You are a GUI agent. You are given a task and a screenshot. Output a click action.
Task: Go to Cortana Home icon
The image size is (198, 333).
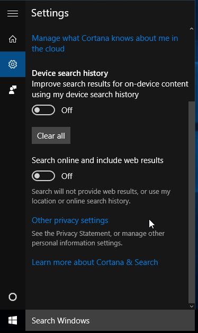[13, 39]
